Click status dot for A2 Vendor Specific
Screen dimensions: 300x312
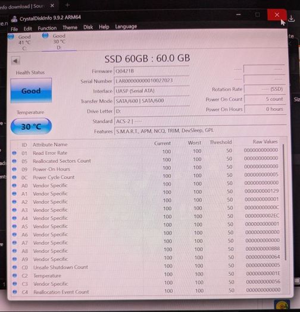click(x=14, y=201)
